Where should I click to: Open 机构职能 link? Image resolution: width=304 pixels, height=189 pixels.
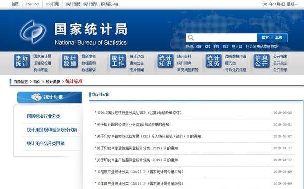pos(41,70)
